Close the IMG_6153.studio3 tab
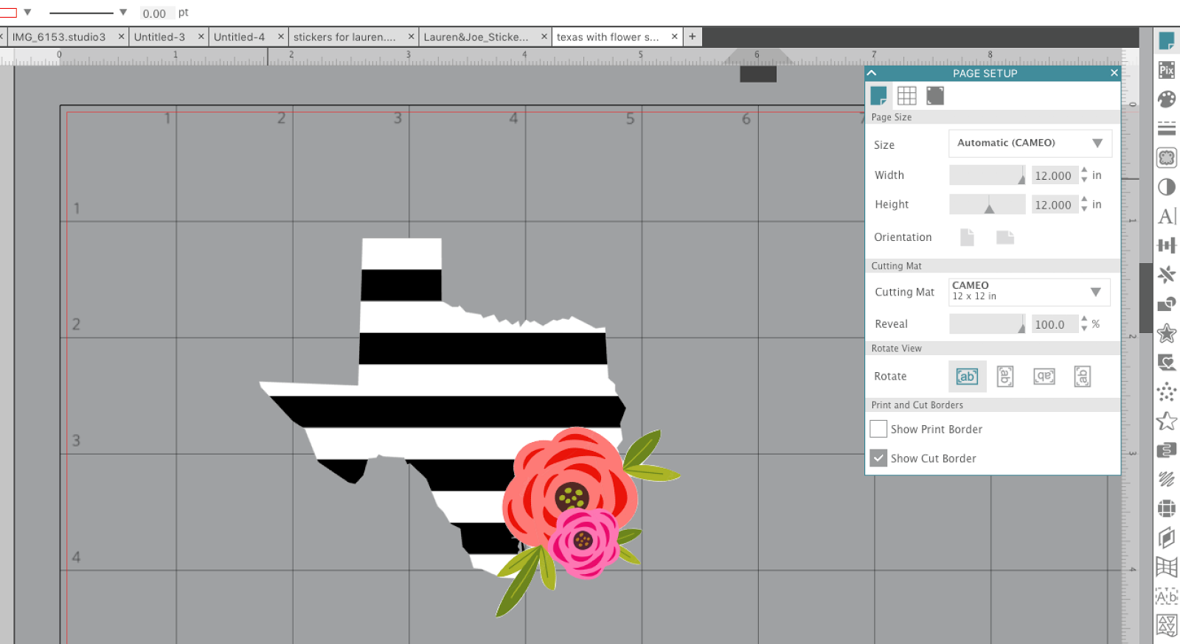This screenshot has height=644, width=1180. point(121,36)
